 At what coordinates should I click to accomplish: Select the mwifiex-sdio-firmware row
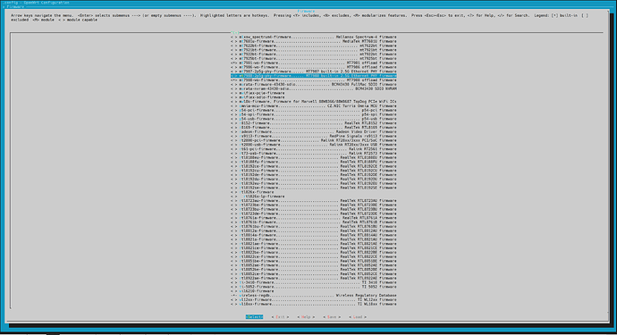coord(258,97)
